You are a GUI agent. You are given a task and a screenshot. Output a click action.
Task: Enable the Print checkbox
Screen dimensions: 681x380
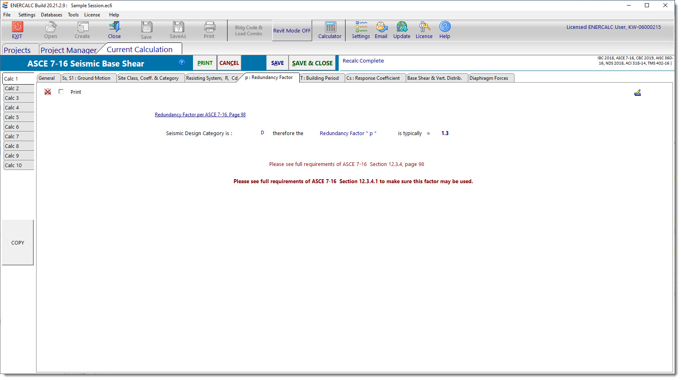click(61, 92)
